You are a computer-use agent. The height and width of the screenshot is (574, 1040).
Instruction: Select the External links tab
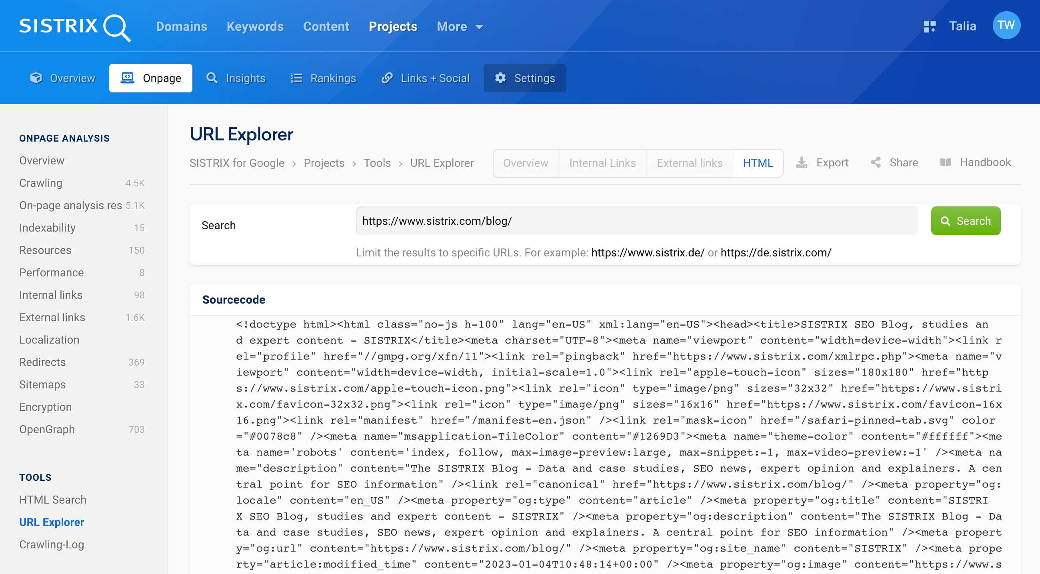point(689,163)
